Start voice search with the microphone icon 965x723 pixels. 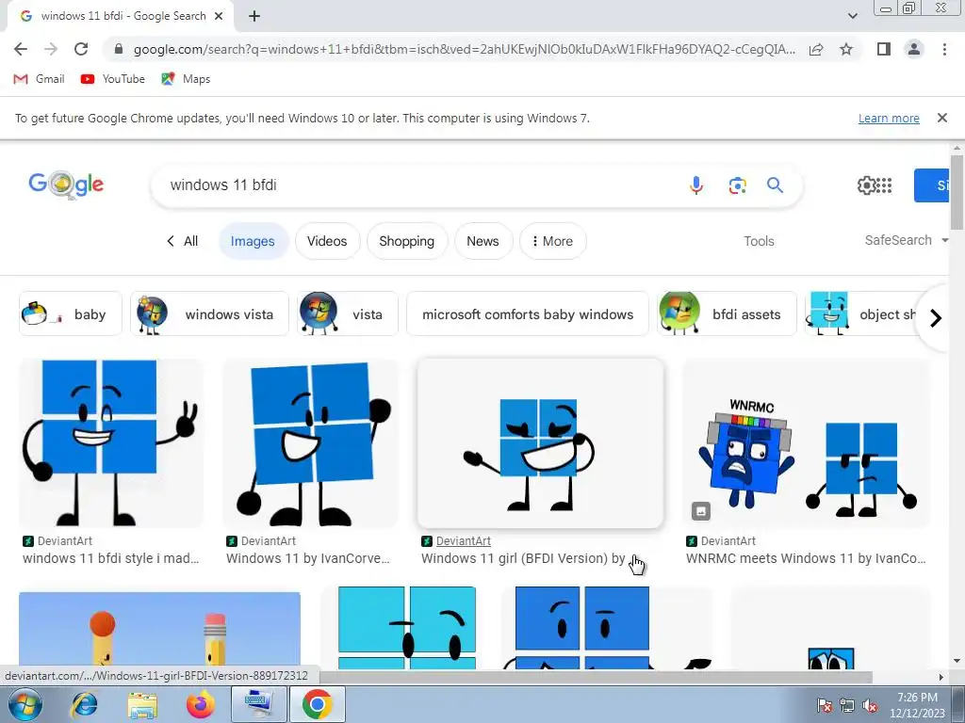pos(696,185)
